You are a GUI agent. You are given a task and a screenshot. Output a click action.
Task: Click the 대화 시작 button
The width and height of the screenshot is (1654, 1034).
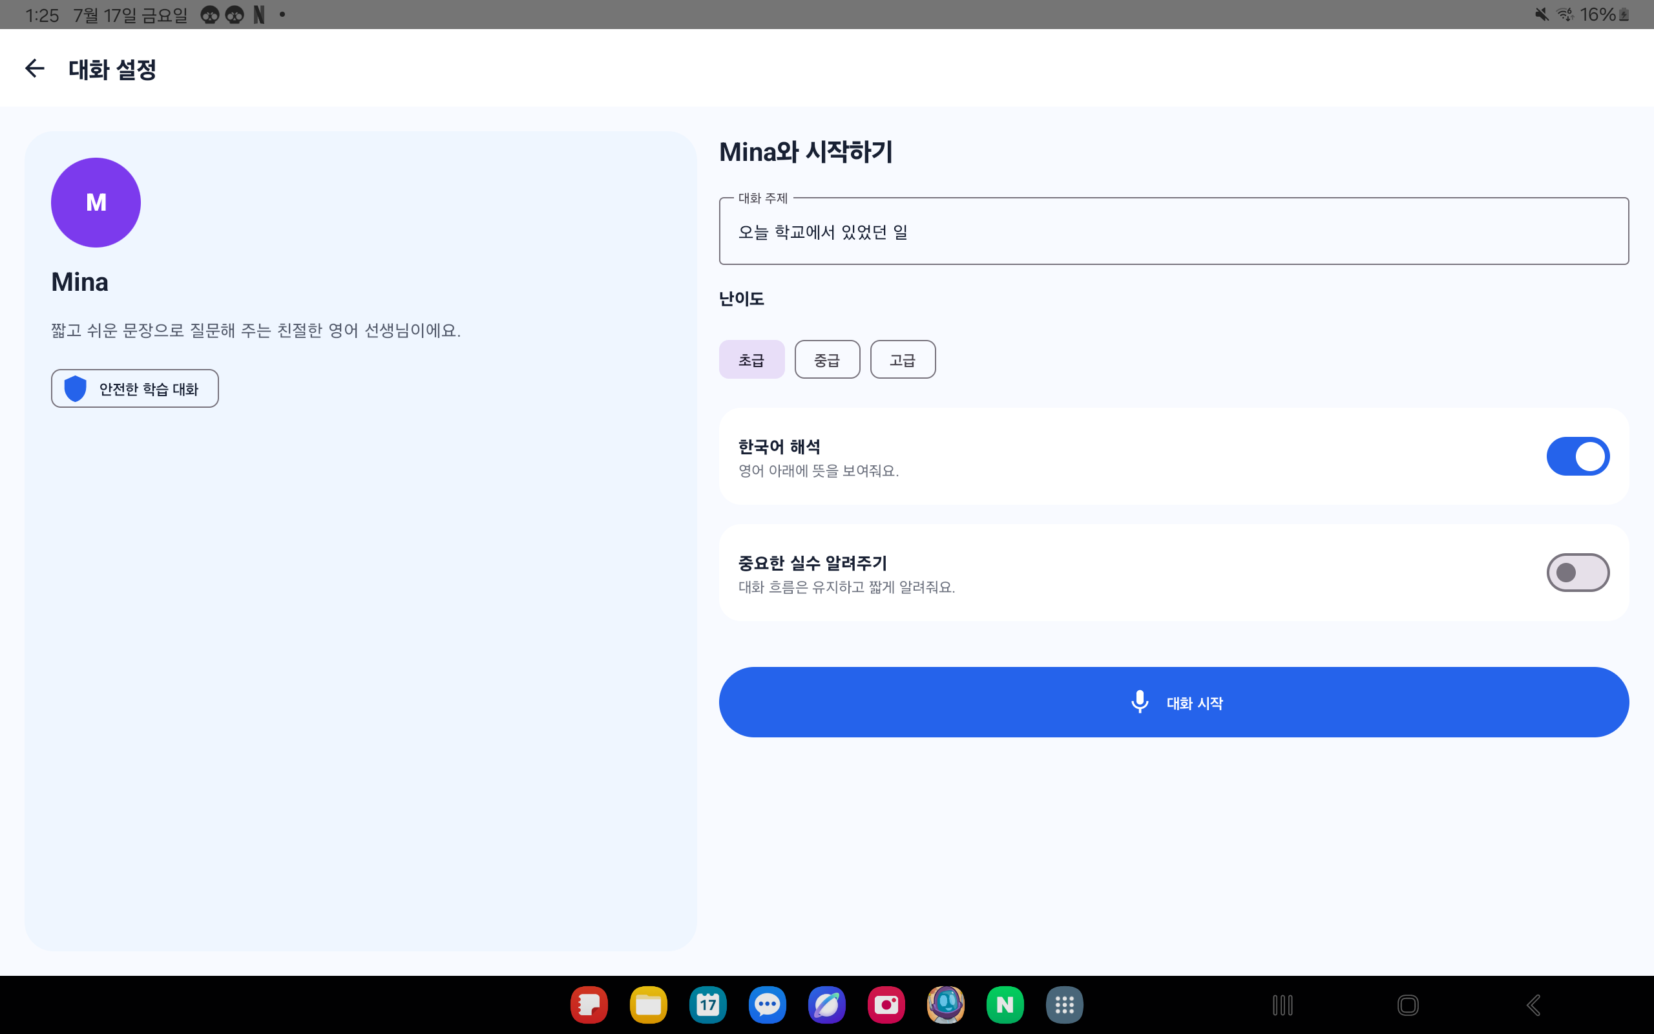(x=1173, y=702)
